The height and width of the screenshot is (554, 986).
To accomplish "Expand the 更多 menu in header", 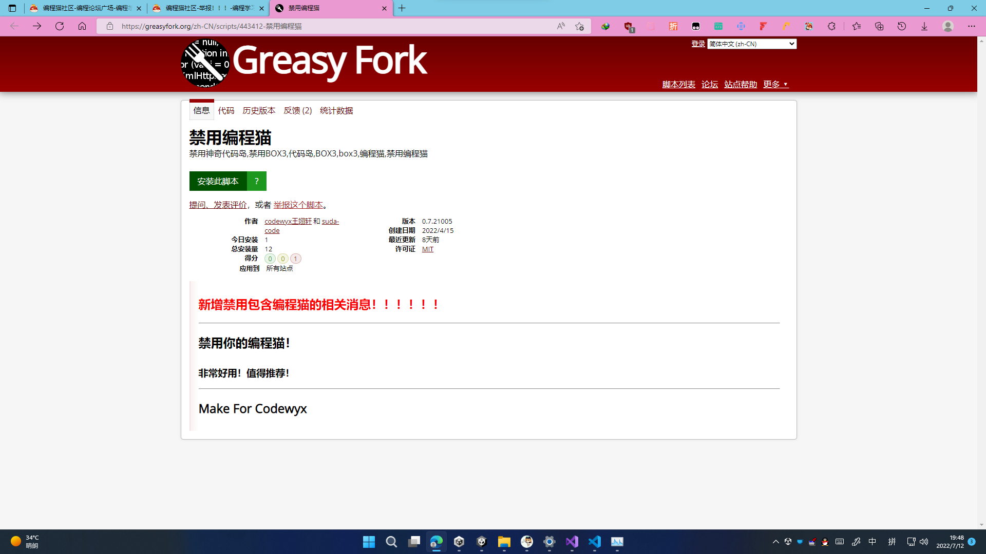I will (x=775, y=84).
